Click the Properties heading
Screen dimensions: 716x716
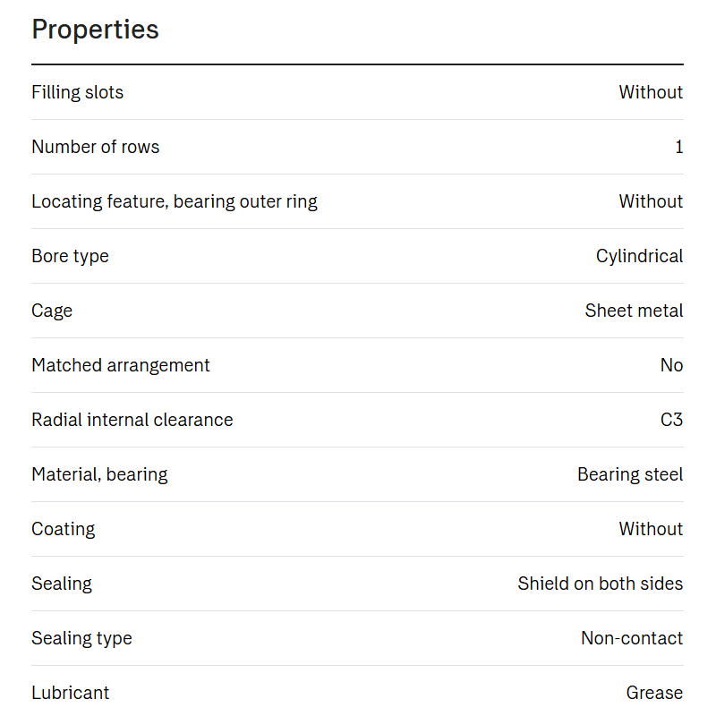95,30
